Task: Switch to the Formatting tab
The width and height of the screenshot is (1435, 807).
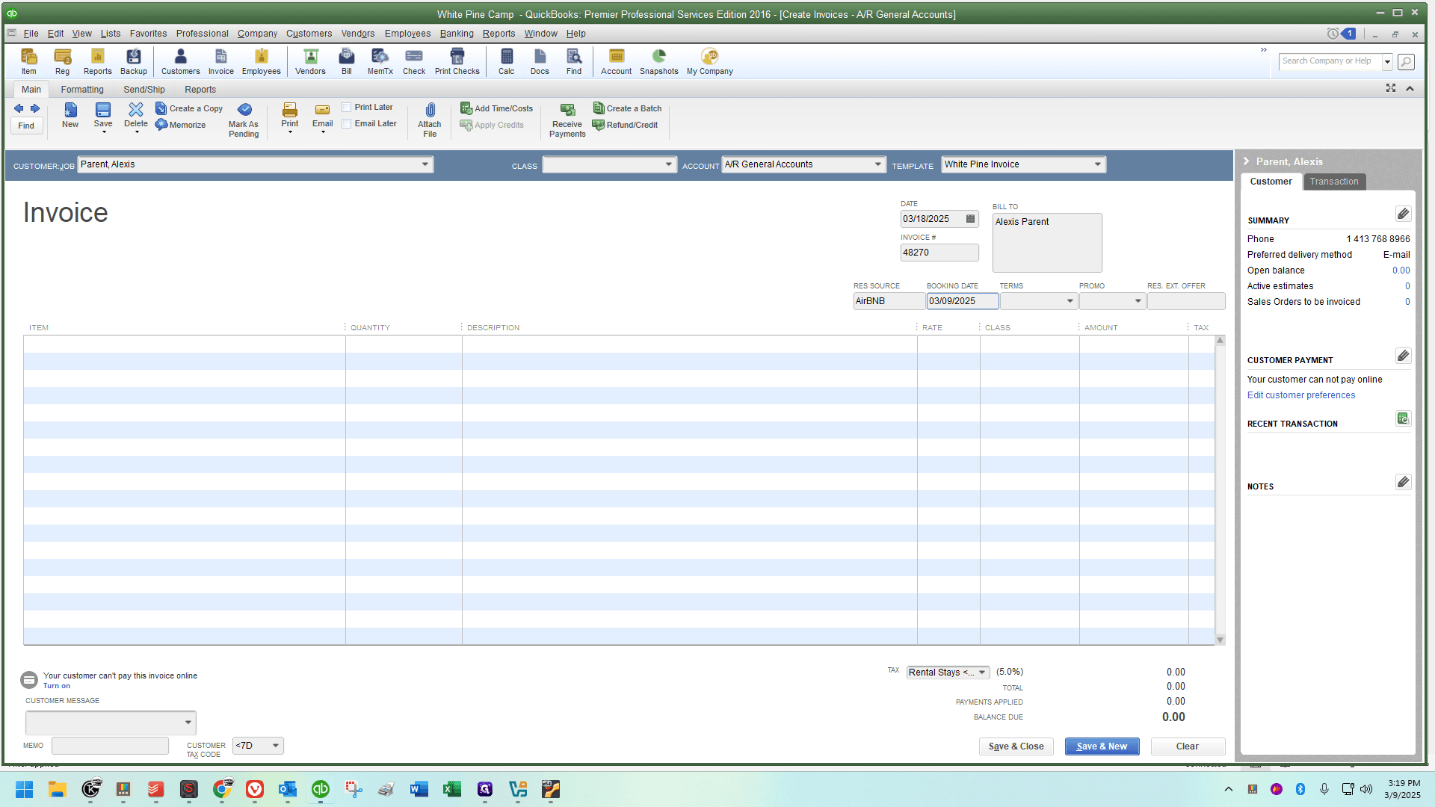Action: (82, 90)
